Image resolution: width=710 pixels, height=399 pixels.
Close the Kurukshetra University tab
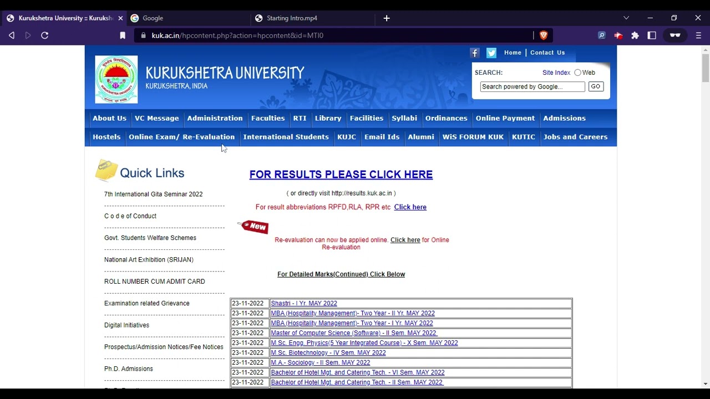(120, 18)
